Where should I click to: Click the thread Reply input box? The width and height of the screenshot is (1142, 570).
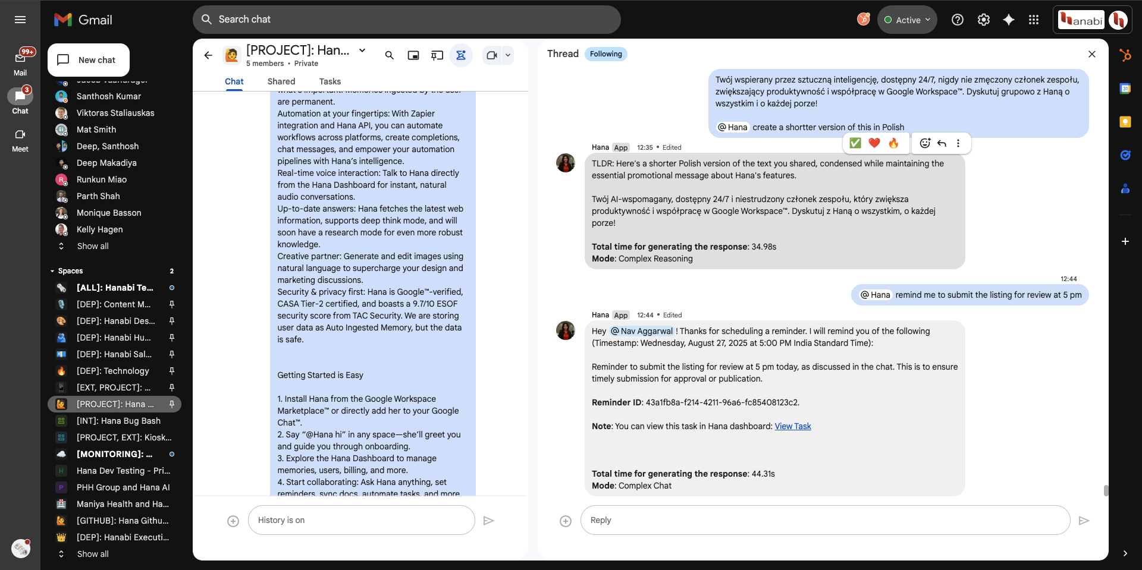826,520
